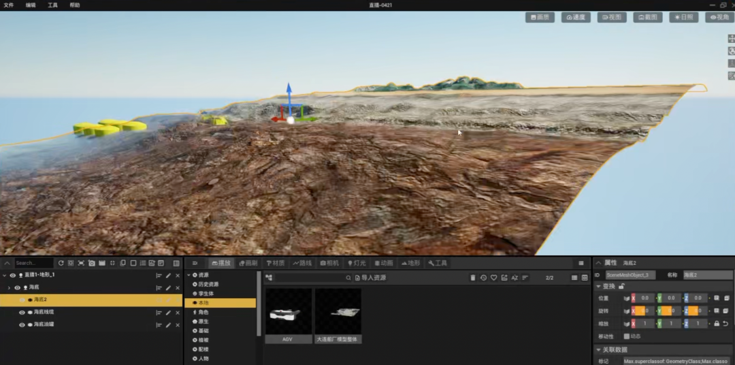Click the 导入资源 import button
This screenshot has width=735, height=365.
(x=370, y=278)
